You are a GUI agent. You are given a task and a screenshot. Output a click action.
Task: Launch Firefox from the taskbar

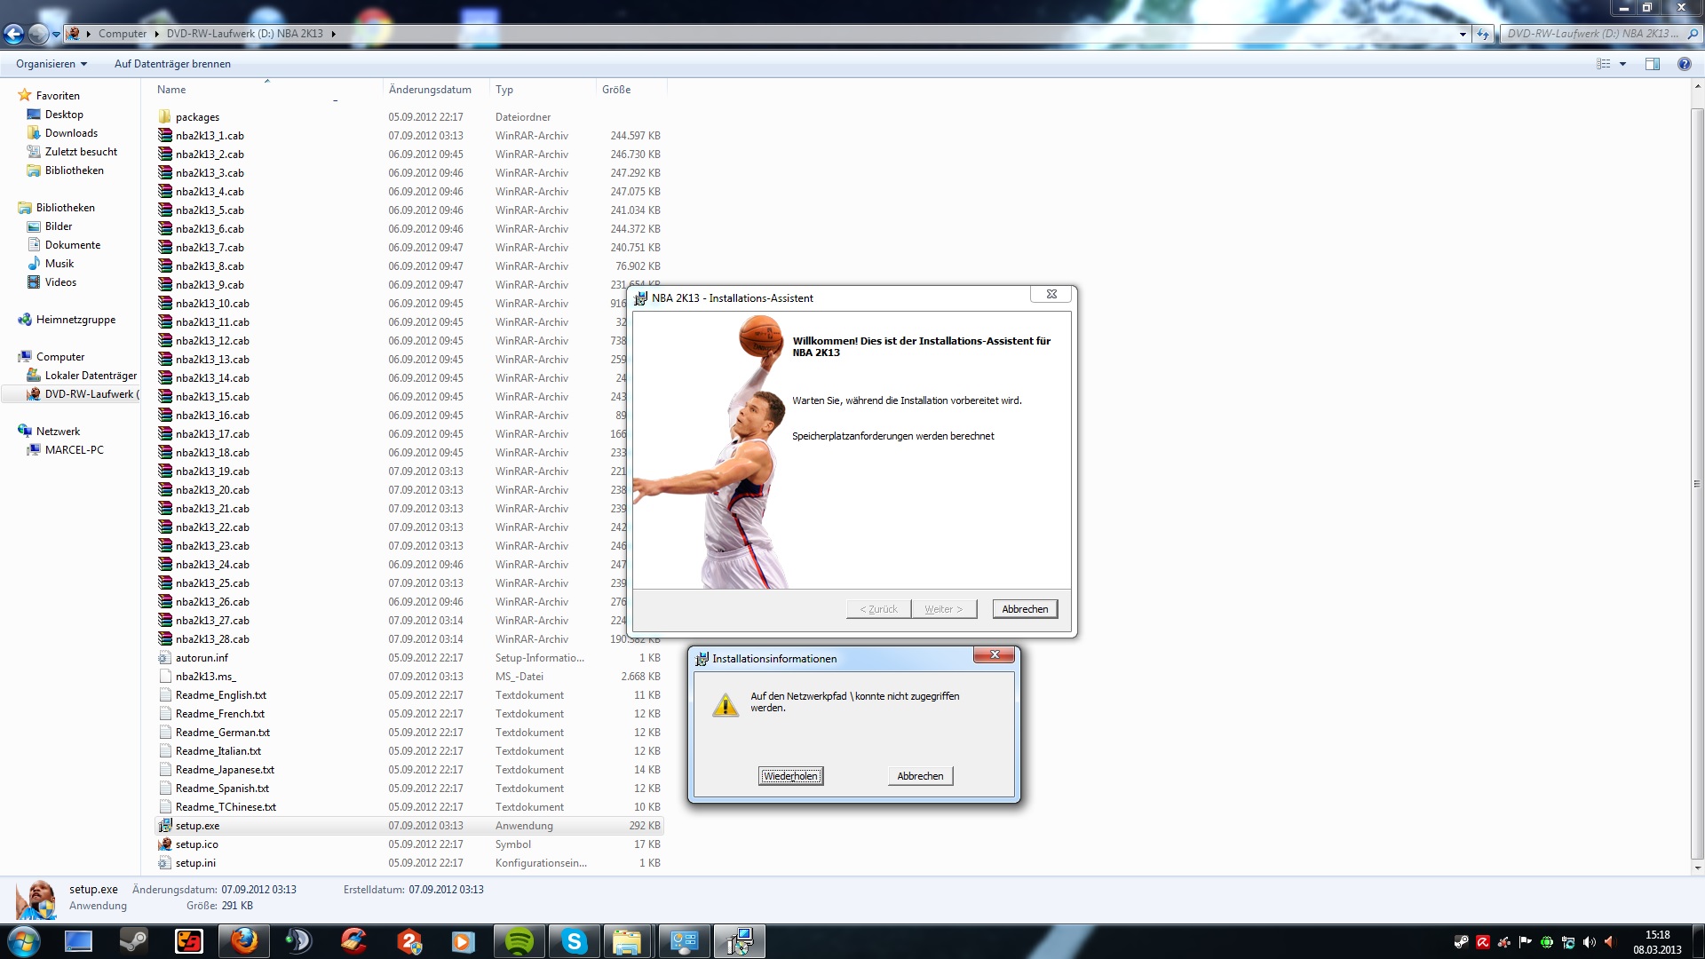click(x=244, y=941)
